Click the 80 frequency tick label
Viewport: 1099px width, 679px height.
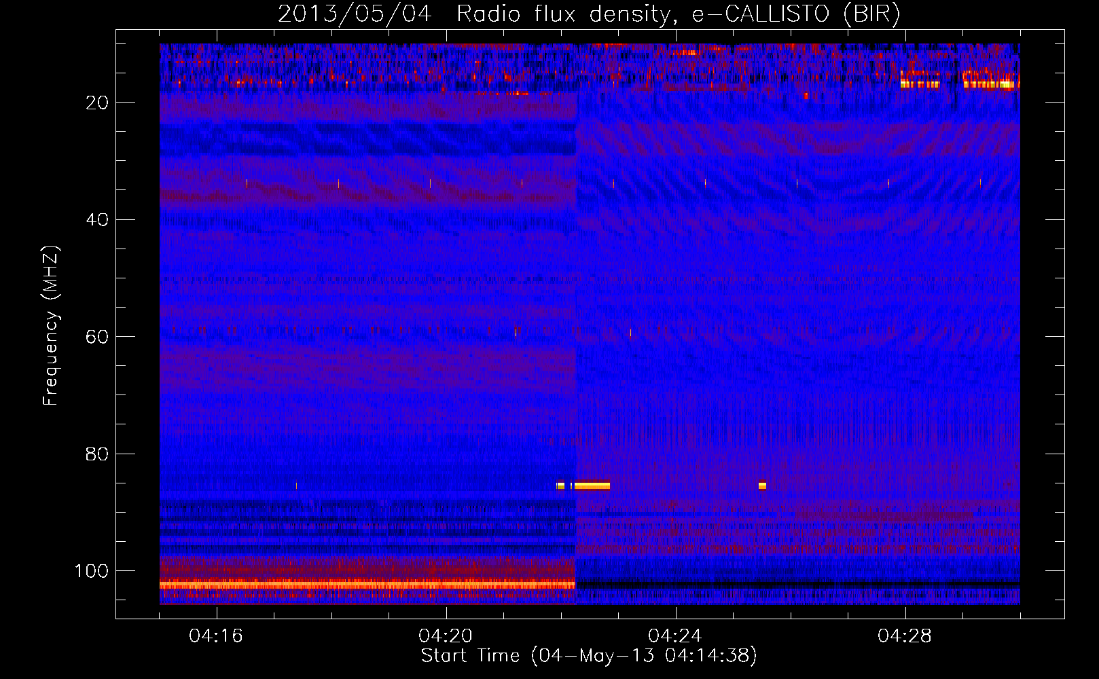97,454
